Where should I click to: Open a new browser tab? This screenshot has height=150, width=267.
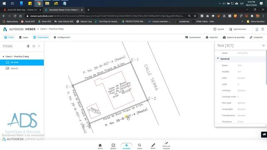pos(88,10)
